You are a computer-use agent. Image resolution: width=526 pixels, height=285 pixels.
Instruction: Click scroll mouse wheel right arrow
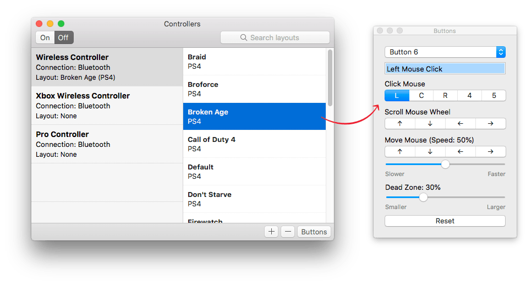(490, 123)
